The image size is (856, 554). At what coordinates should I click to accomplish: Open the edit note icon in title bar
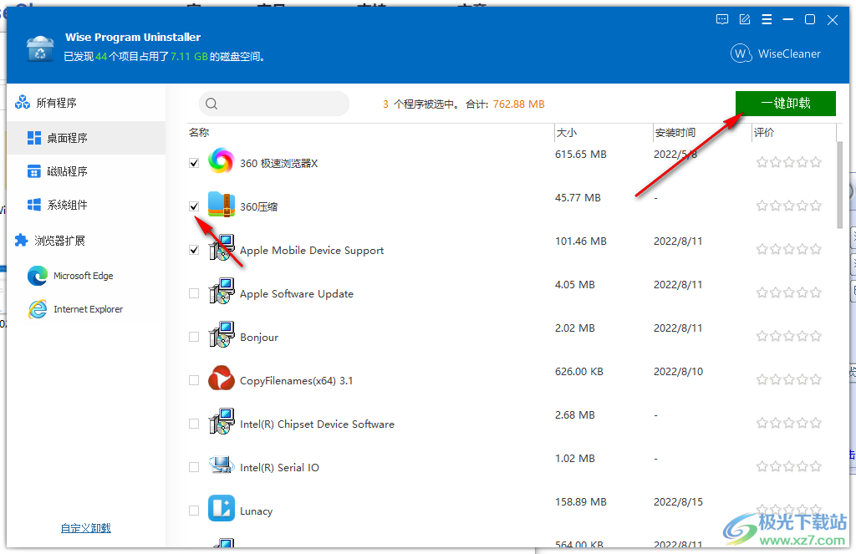click(x=745, y=20)
